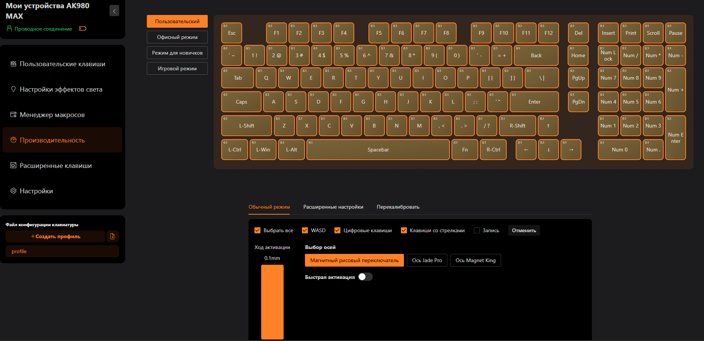Click the custom keys sidebar icon

coord(13,64)
